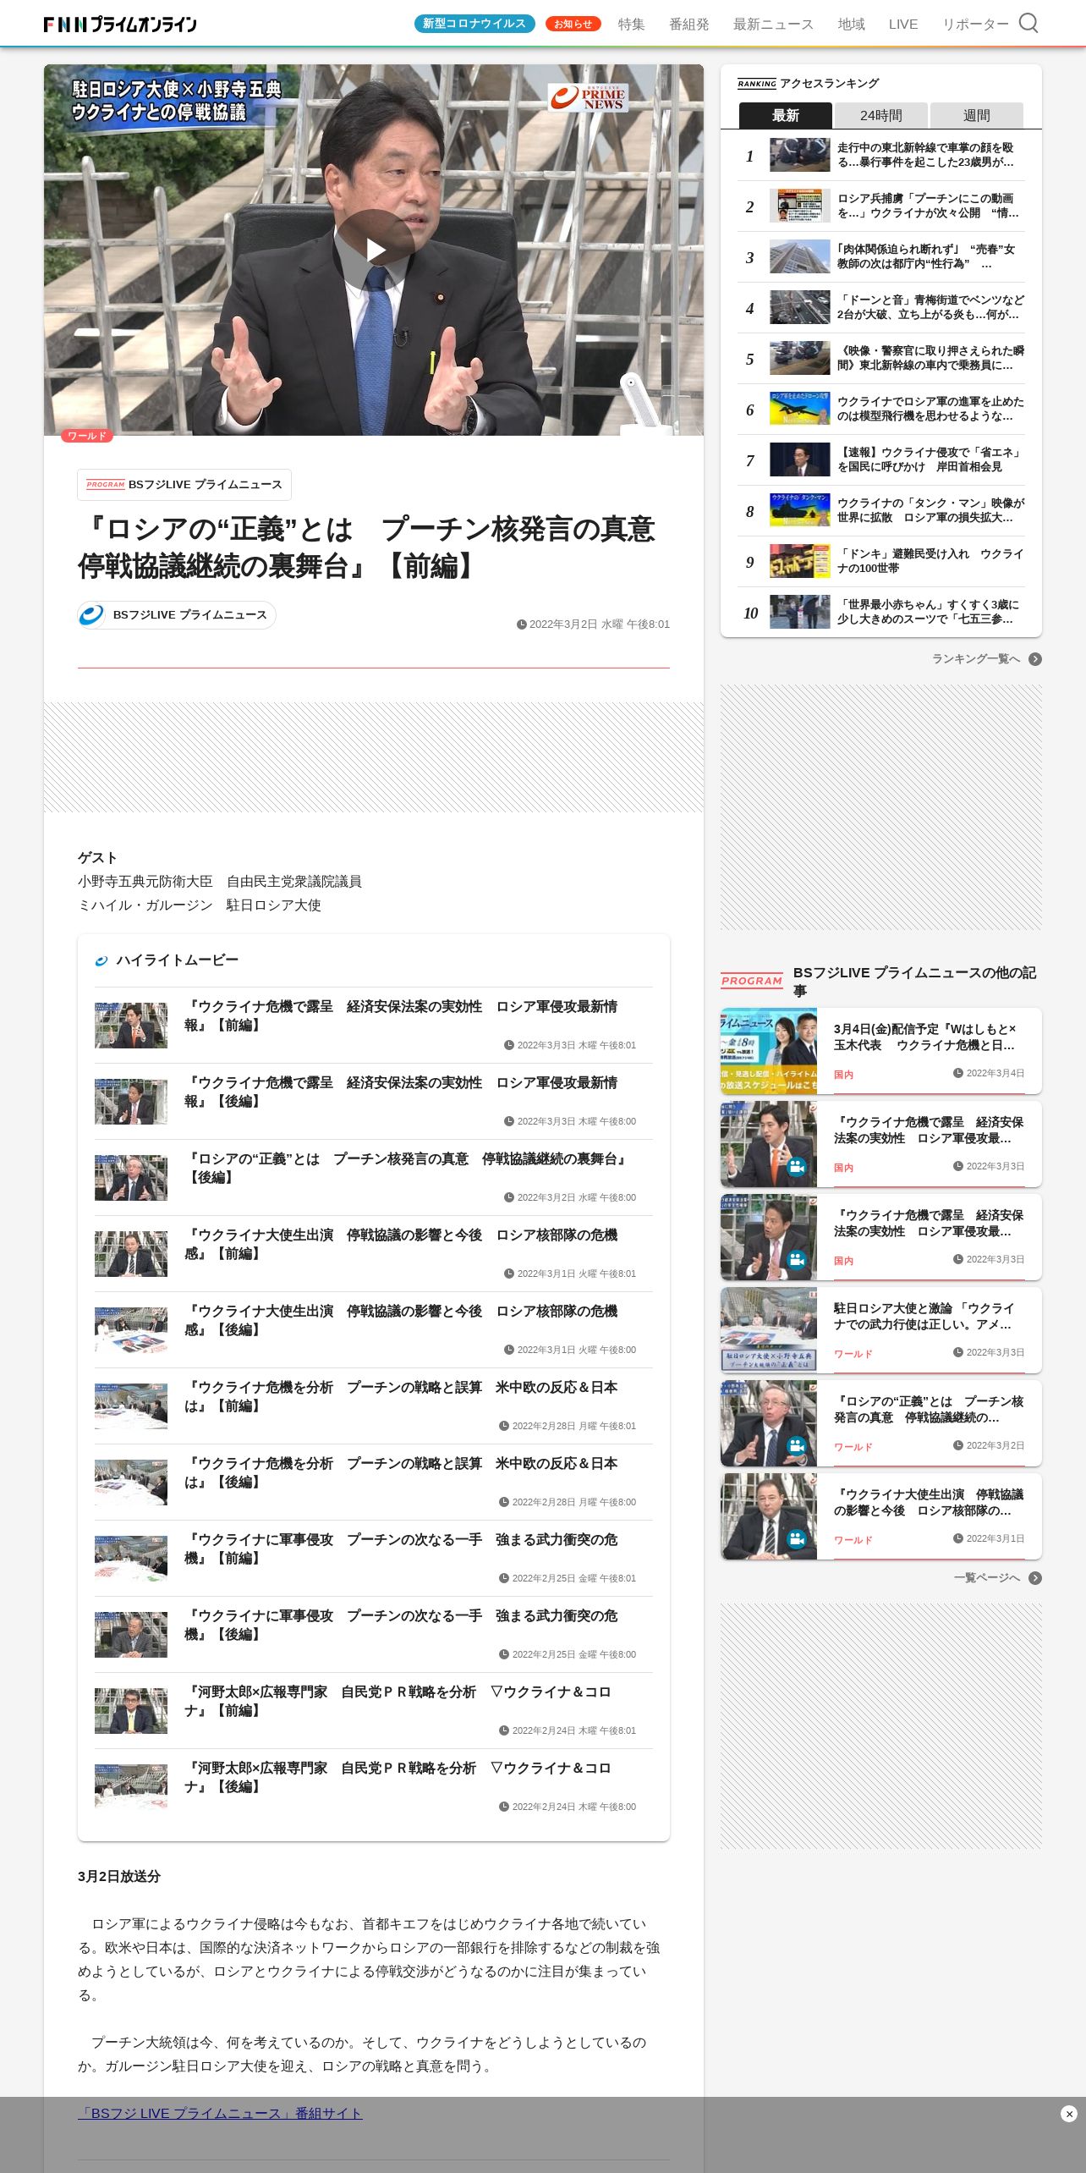Open 駐日ロシア大使と激論 sidebar card
The image size is (1086, 2173).
pos(881,1330)
